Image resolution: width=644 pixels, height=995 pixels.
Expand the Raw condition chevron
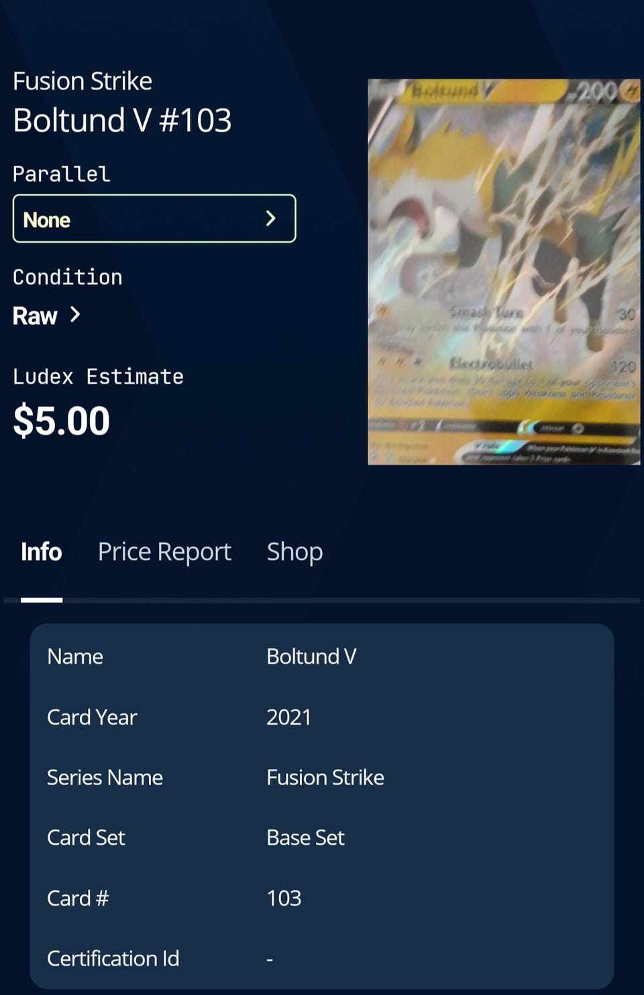(75, 314)
